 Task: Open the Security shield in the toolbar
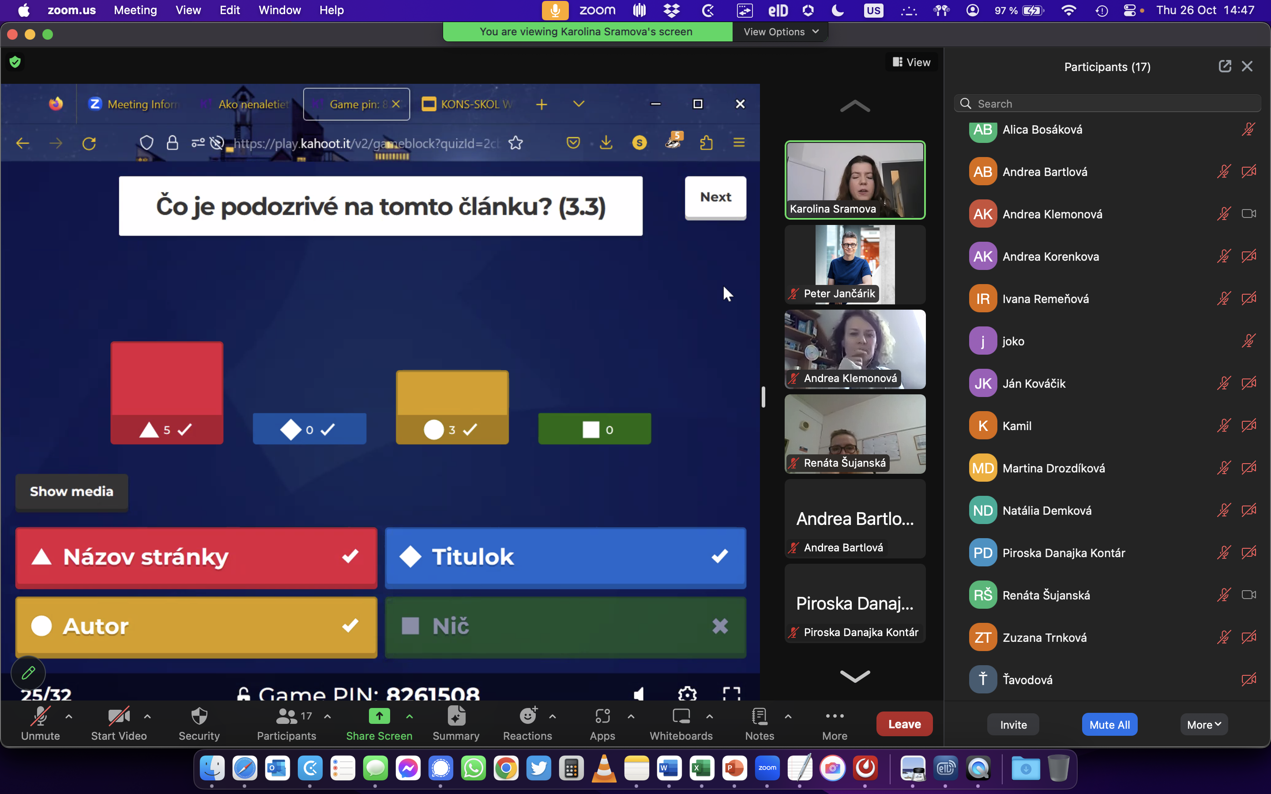(x=199, y=716)
